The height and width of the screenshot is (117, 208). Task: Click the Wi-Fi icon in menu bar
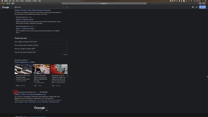point(191,1)
